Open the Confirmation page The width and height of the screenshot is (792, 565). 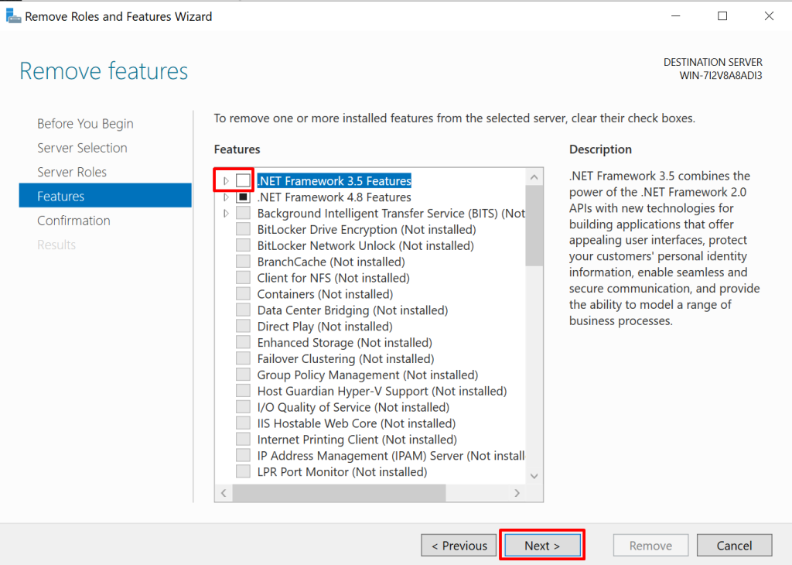coord(73,221)
